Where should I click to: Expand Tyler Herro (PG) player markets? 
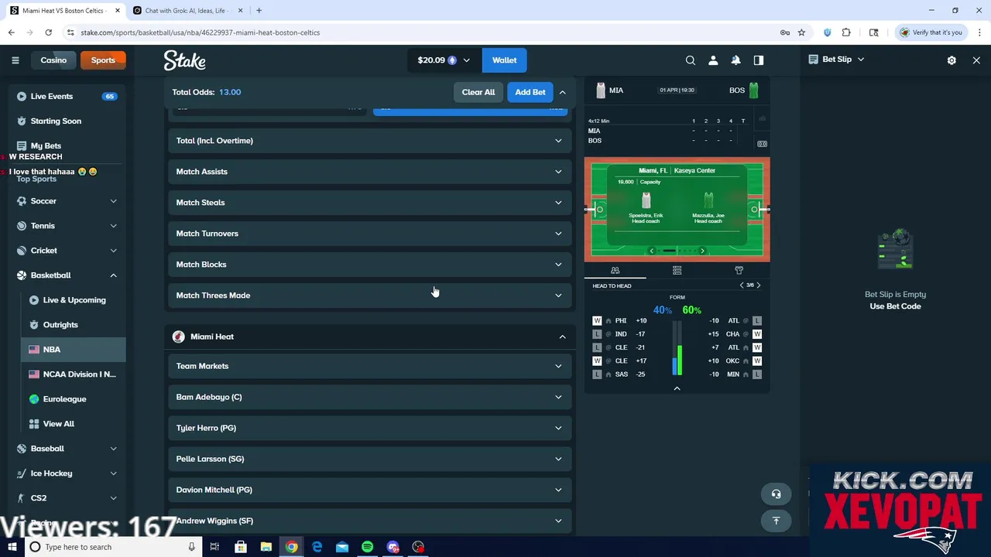[369, 428]
